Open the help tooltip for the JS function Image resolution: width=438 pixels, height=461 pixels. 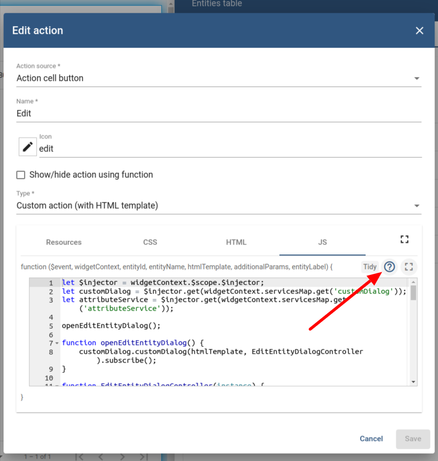coord(389,267)
